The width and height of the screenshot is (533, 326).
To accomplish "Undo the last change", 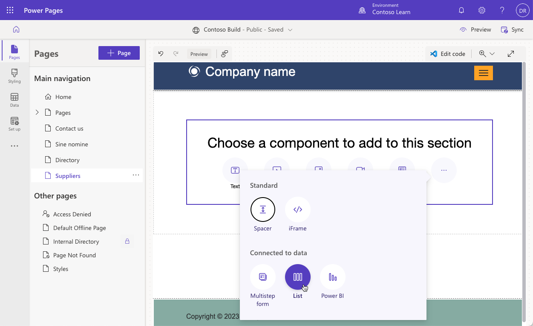I will click(x=161, y=53).
